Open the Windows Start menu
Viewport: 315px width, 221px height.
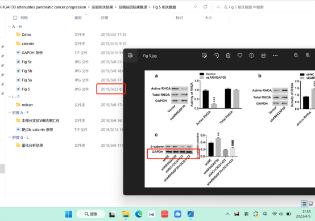tap(69, 214)
